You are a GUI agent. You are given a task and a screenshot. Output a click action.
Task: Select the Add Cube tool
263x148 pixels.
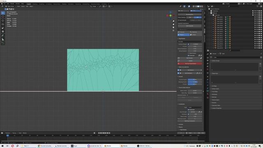pos(3,43)
